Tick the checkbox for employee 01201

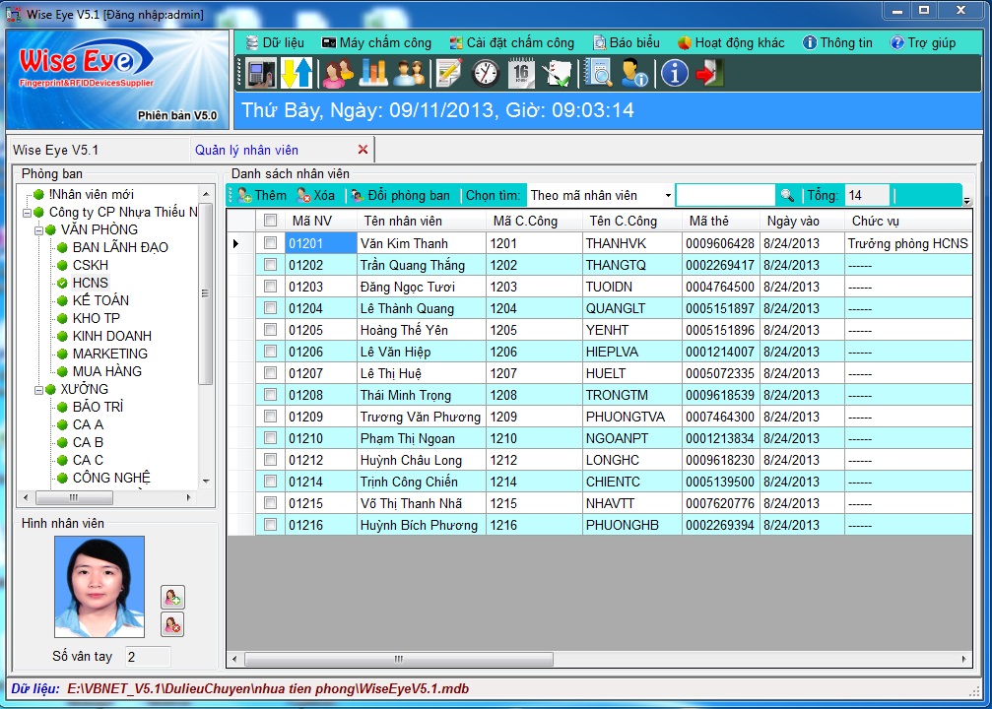point(270,243)
